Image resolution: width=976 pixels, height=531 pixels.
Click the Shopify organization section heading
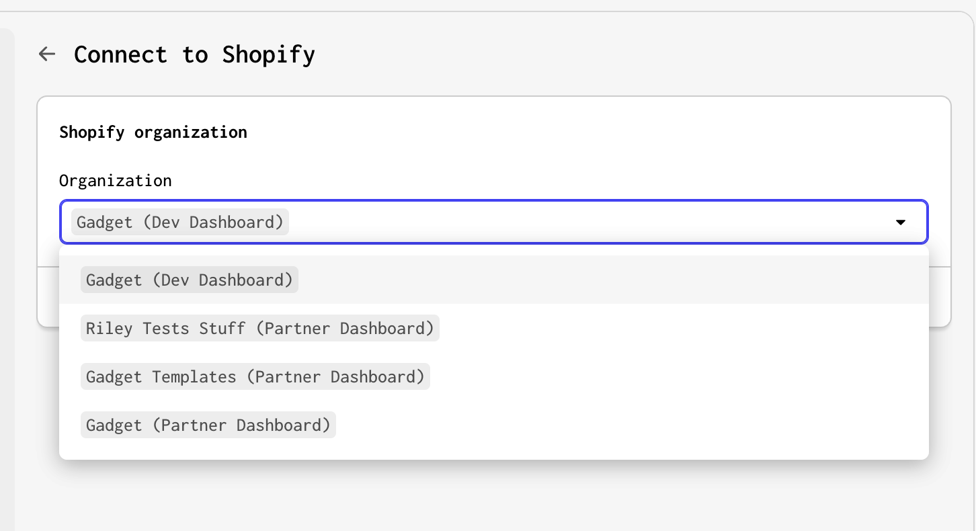coord(153,132)
